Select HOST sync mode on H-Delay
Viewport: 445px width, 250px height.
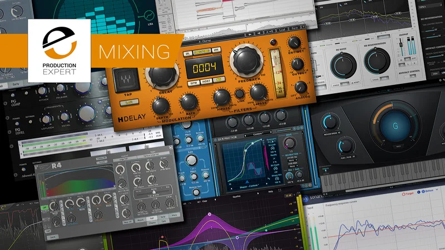point(206,81)
